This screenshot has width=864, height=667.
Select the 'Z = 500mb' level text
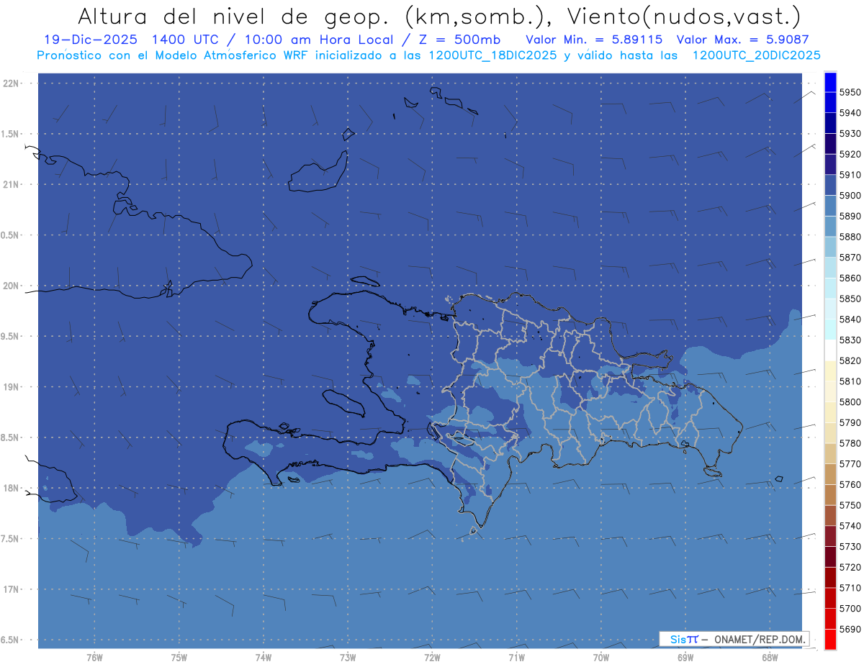(x=455, y=40)
